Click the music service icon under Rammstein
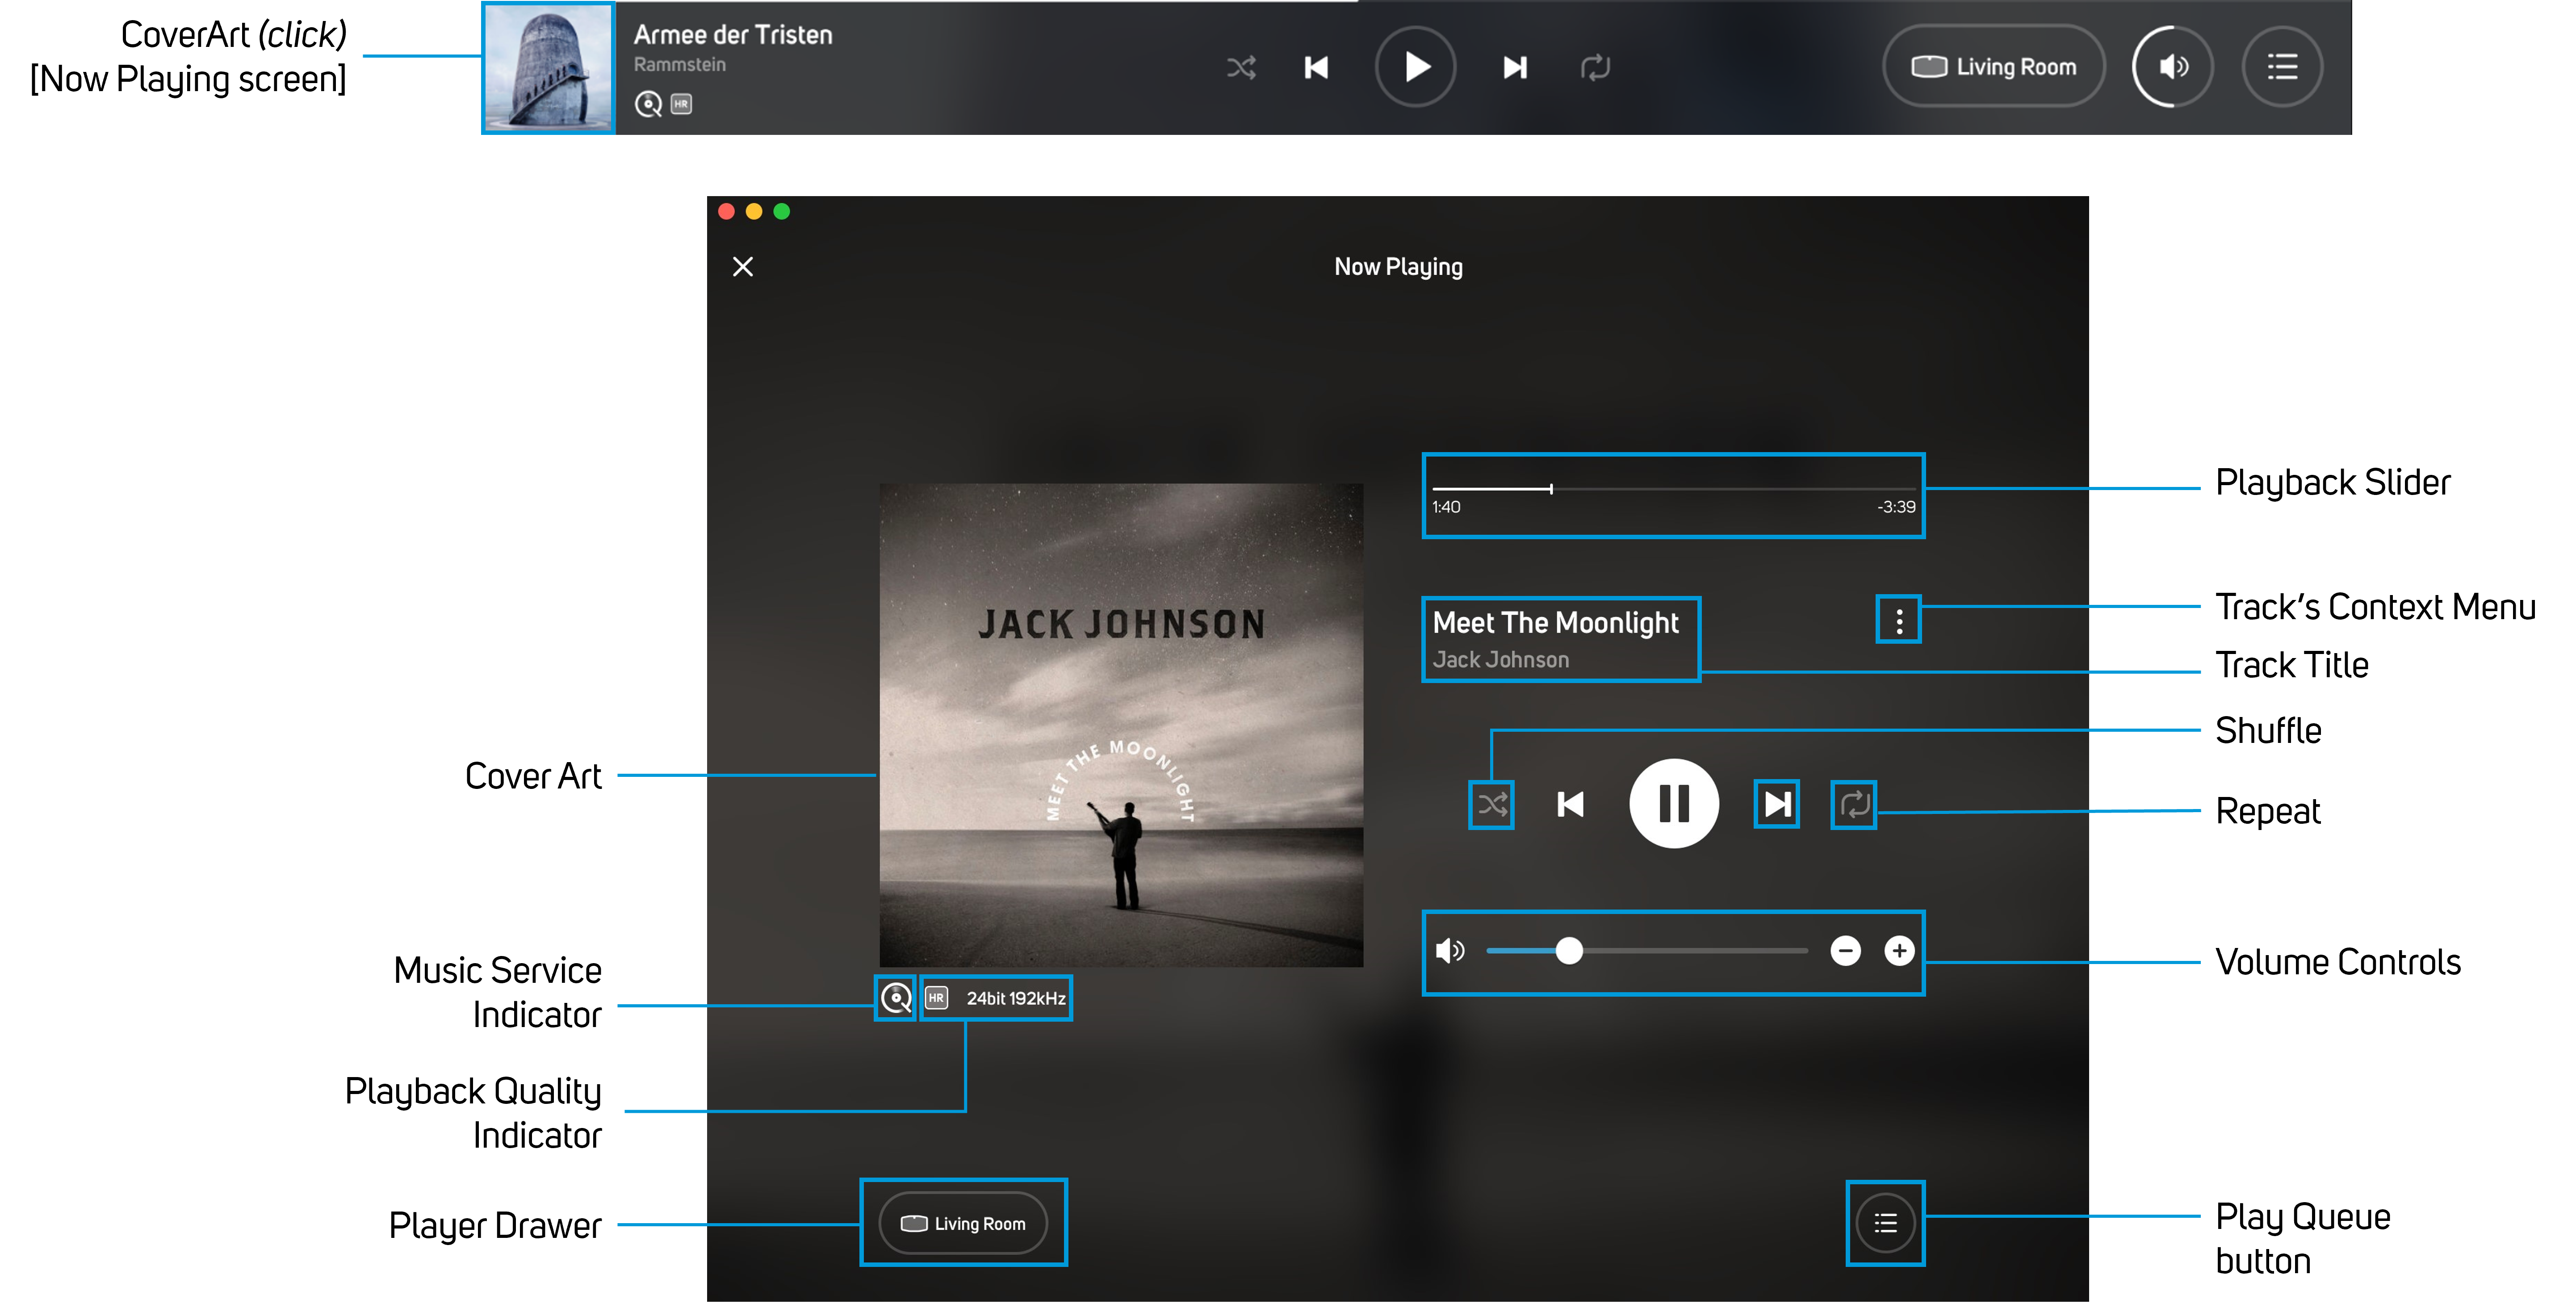Image resolution: width=2576 pixels, height=1304 pixels. (x=649, y=104)
